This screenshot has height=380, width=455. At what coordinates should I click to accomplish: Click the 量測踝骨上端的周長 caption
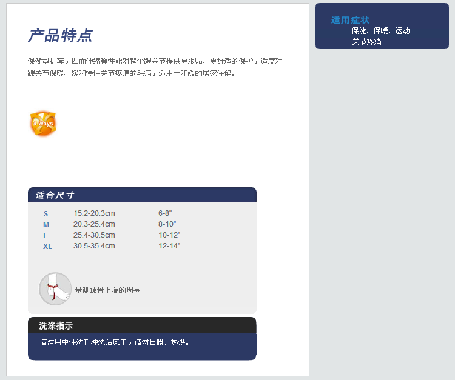tap(107, 290)
